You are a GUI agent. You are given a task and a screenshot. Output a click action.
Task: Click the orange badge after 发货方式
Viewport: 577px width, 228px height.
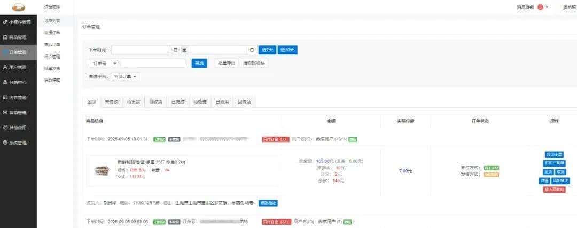[492, 174]
